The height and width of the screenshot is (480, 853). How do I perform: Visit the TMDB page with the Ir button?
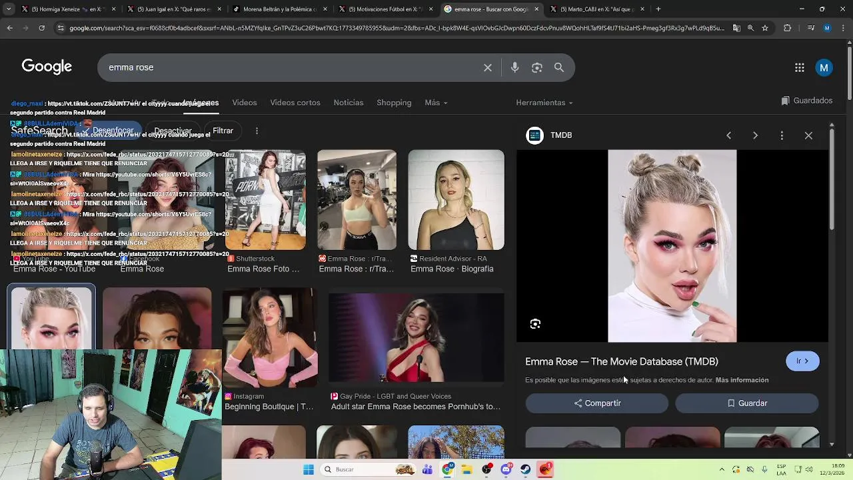click(802, 361)
